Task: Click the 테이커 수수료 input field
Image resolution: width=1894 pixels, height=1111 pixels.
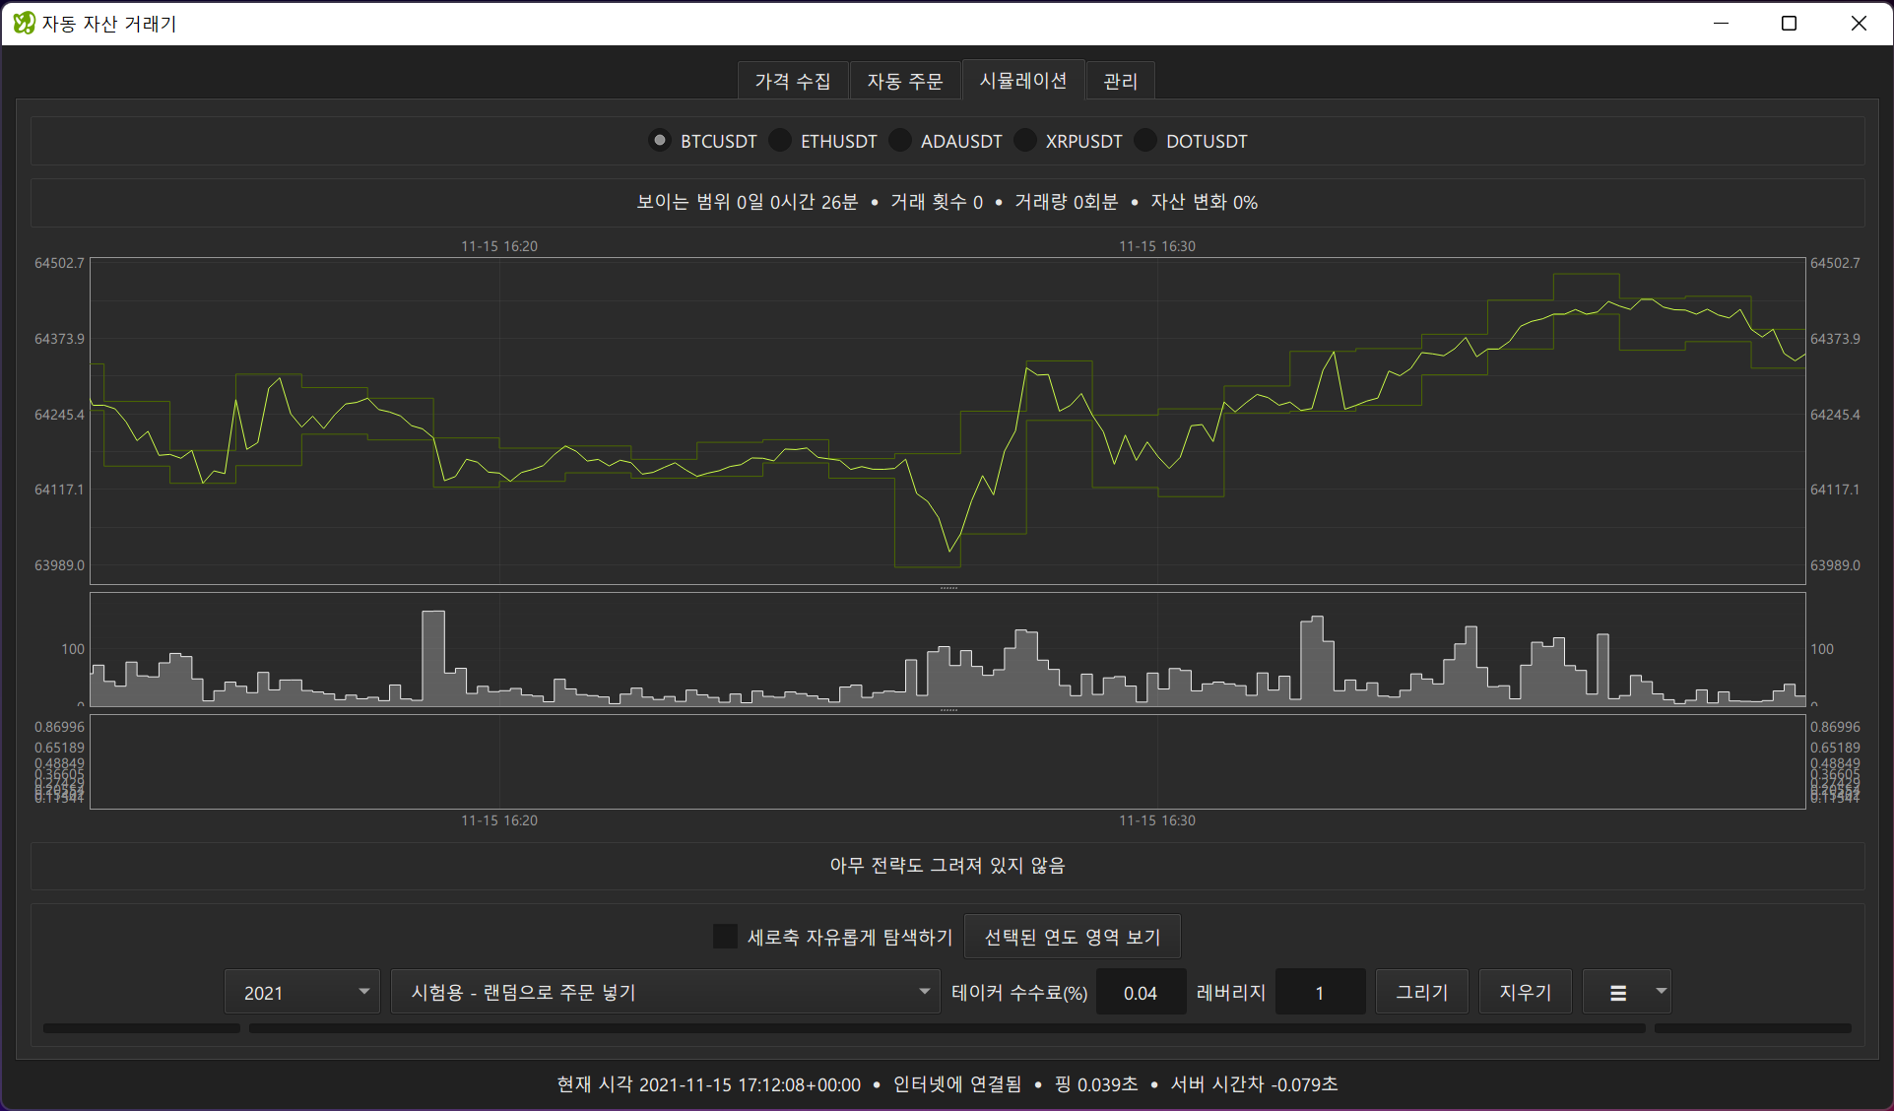Action: [x=1141, y=993]
